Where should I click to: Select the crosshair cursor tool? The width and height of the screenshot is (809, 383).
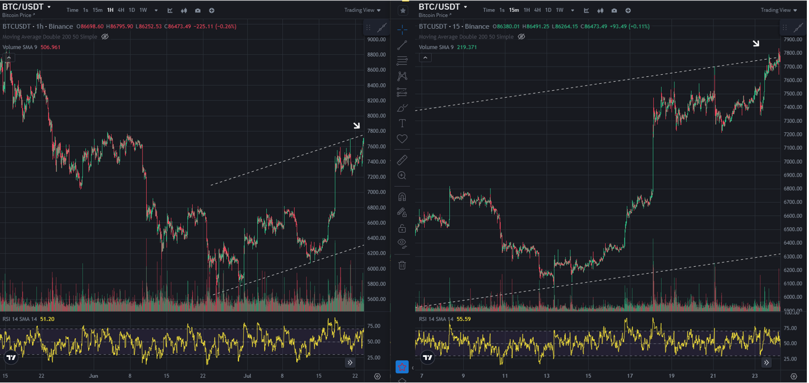(402, 29)
